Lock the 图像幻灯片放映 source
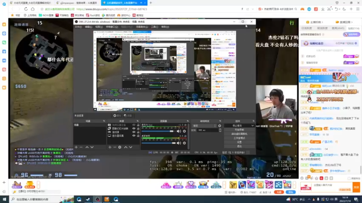362x203 pixels. [x=138, y=129]
